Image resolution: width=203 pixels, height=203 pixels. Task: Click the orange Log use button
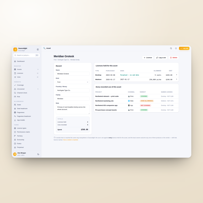(x=184, y=48)
